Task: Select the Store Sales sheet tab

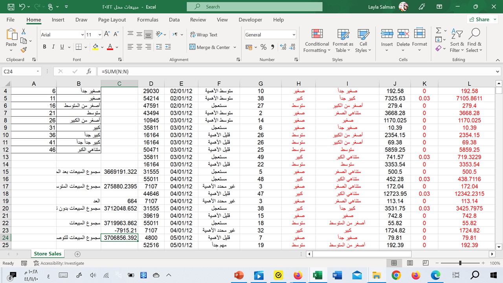Action: pos(48,254)
